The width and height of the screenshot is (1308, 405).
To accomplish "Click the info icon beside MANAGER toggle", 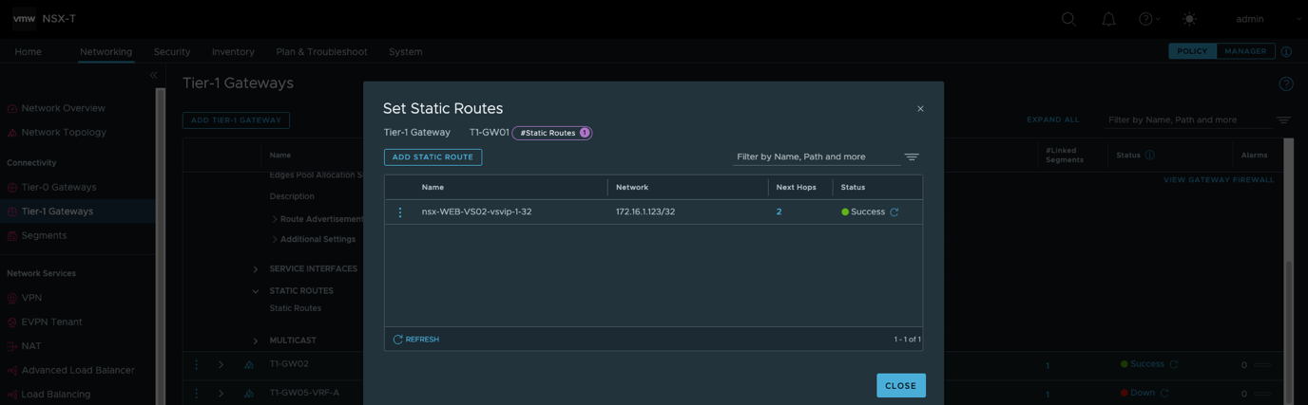I will coord(1286,51).
